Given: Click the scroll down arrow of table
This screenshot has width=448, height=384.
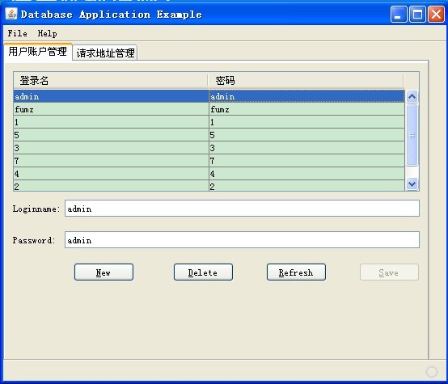Looking at the screenshot, I should click(412, 184).
